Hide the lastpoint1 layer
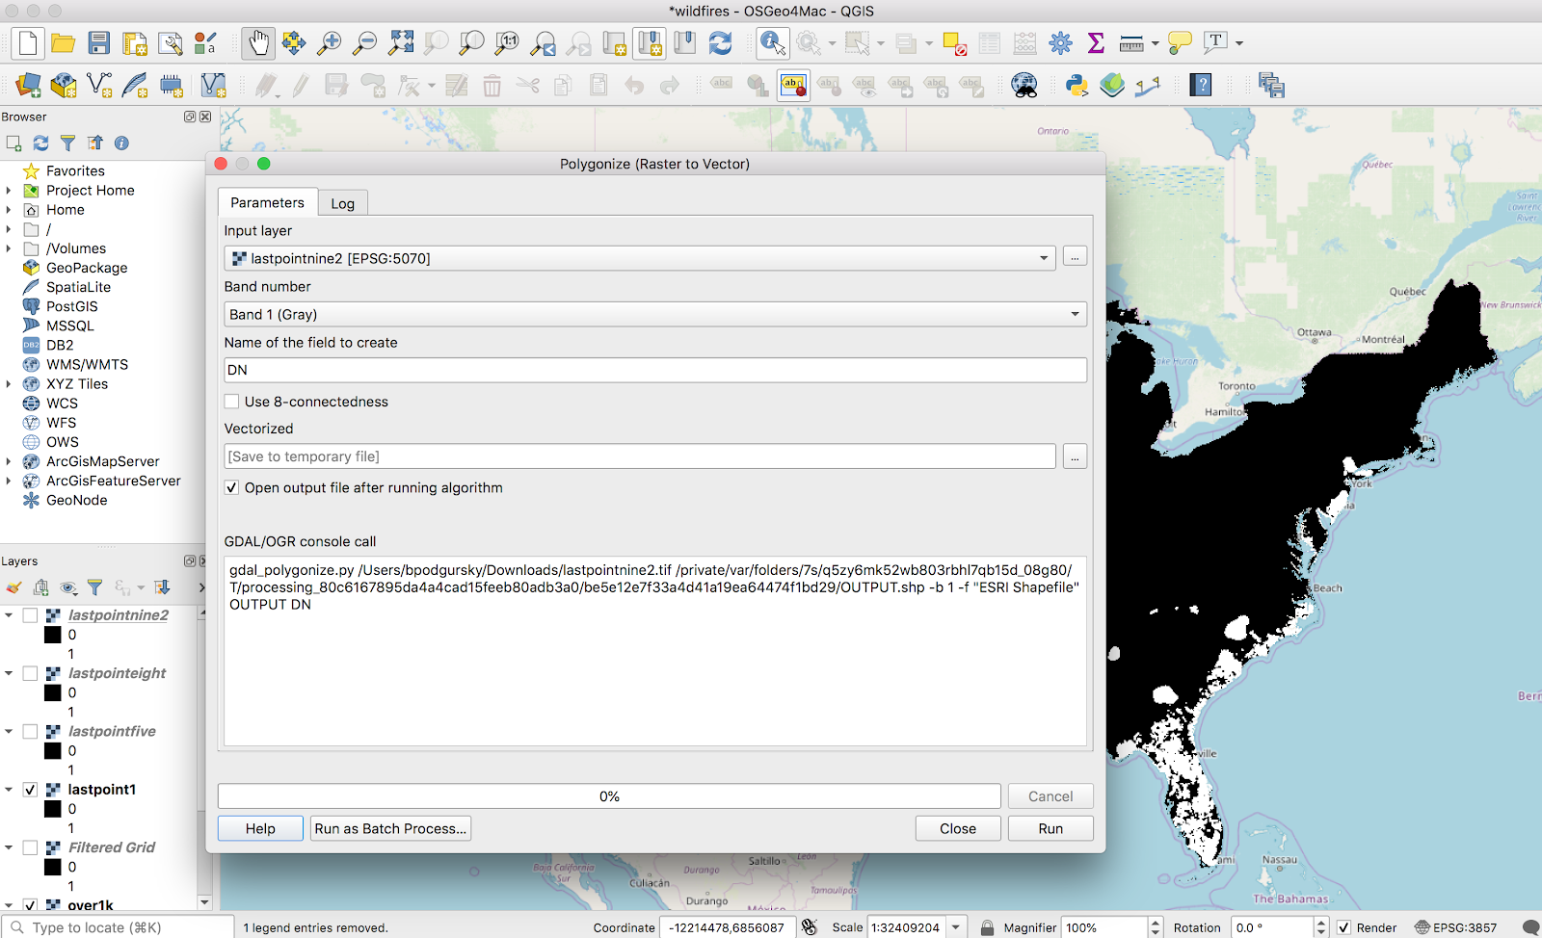Image resolution: width=1542 pixels, height=938 pixels. pos(30,790)
